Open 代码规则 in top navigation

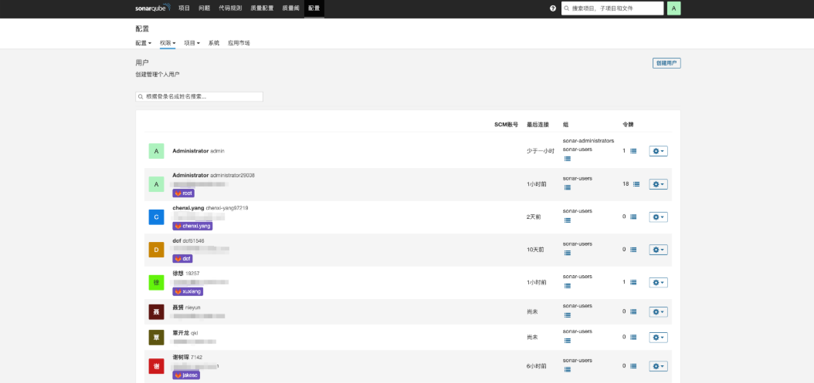230,8
